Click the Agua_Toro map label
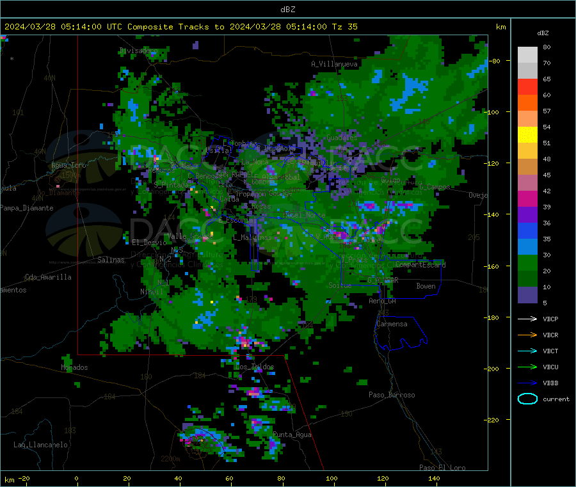 click(x=68, y=165)
